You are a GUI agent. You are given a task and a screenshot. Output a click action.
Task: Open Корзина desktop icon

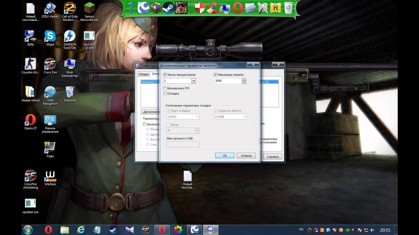tap(70, 94)
